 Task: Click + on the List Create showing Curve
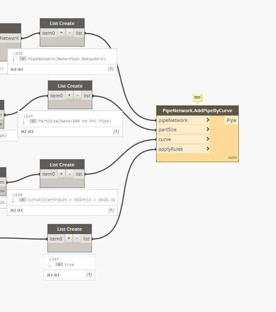pos(61,174)
